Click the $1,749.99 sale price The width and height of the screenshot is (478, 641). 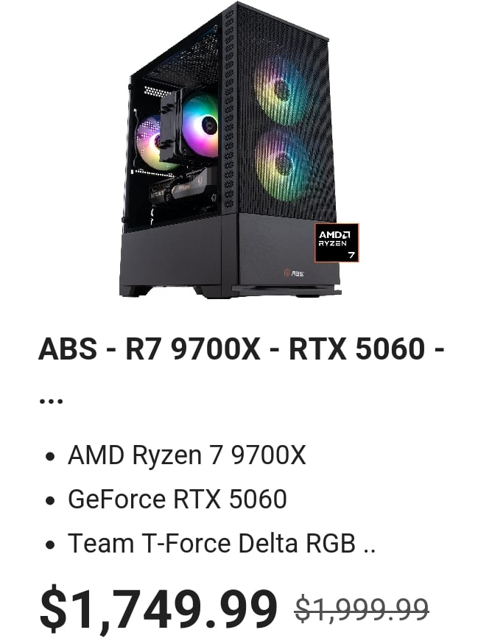[x=158, y=609]
